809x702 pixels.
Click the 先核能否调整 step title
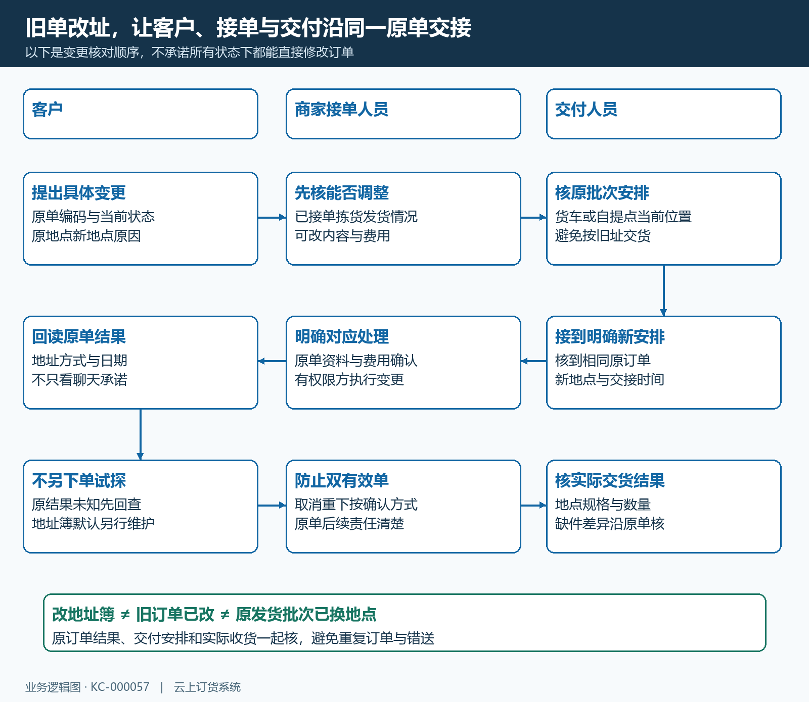[x=342, y=193]
